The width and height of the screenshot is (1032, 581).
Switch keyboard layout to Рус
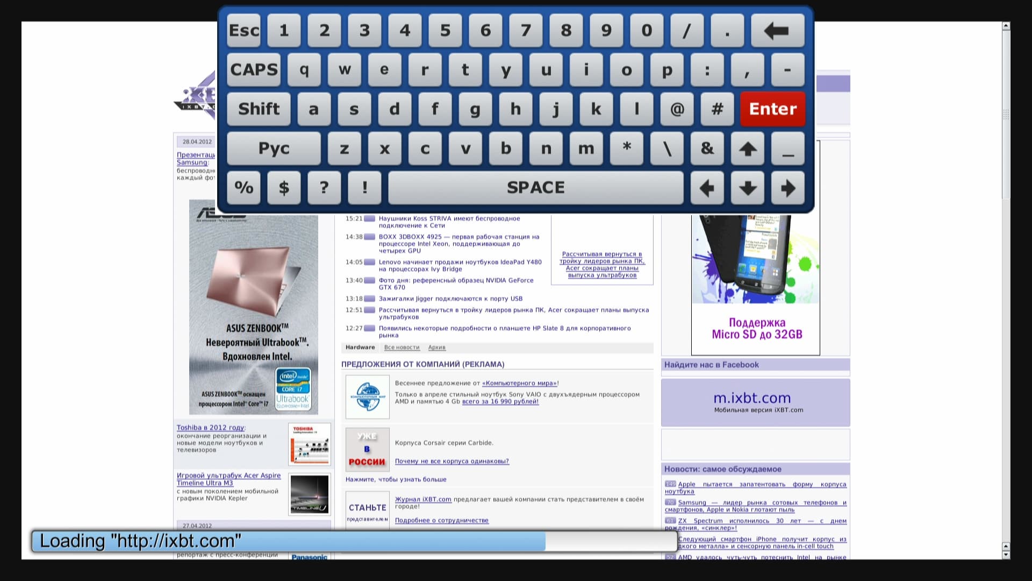pos(274,148)
